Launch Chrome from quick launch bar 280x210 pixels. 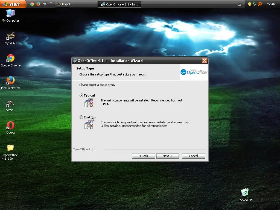[x=32, y=4]
